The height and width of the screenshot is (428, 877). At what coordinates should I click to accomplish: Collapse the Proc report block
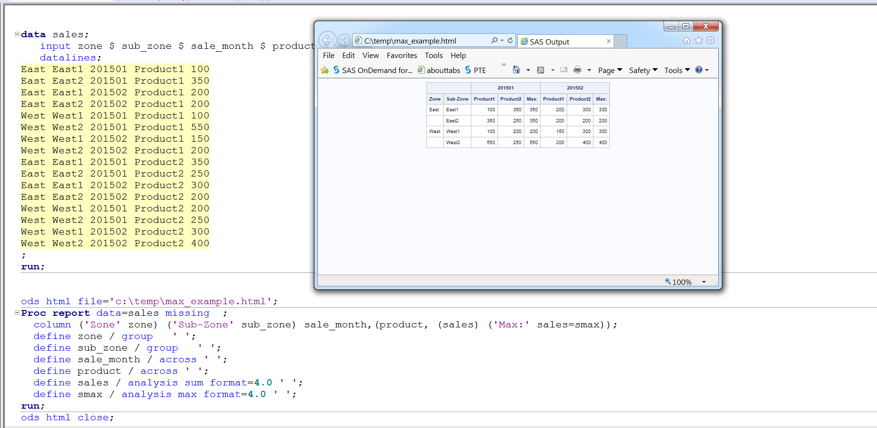[x=17, y=313]
